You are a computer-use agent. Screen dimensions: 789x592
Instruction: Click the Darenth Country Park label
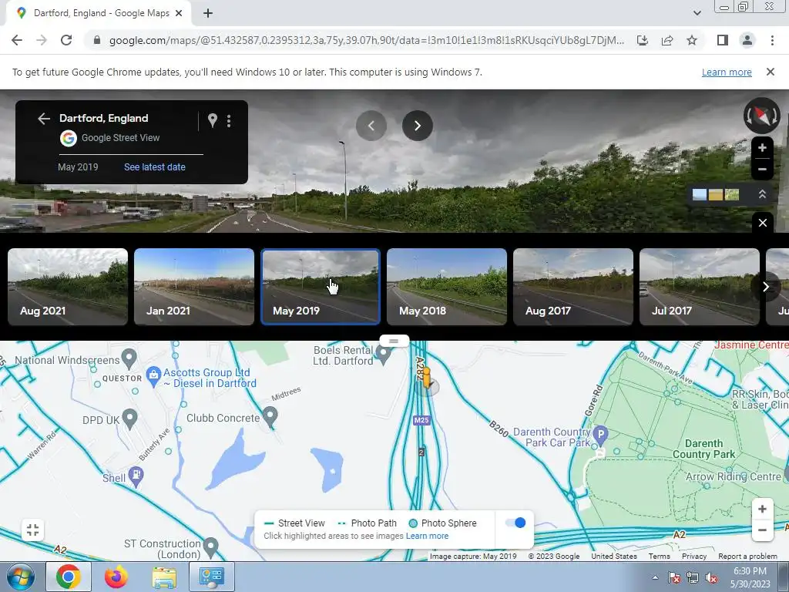tap(704, 449)
